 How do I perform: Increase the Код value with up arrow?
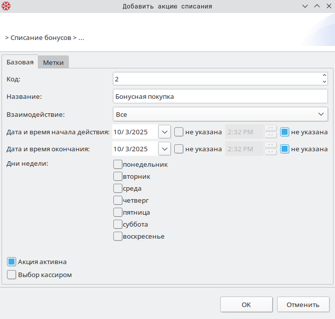[x=325, y=76]
